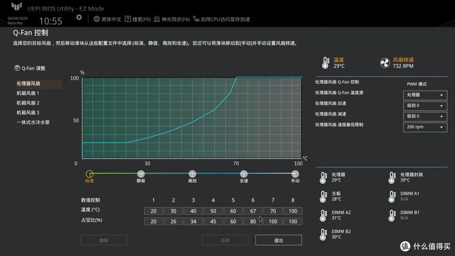
Task: Click the Q-Fan 控制 heading
Action: pyautogui.click(x=30, y=33)
